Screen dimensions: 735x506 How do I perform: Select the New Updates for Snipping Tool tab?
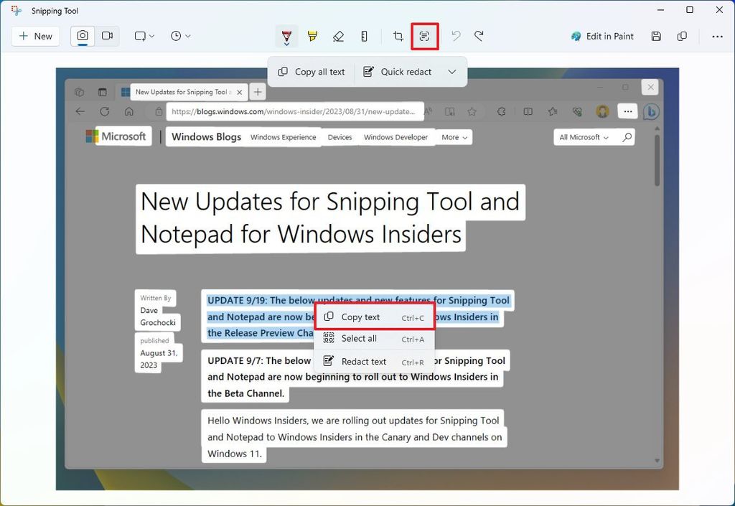coord(184,93)
